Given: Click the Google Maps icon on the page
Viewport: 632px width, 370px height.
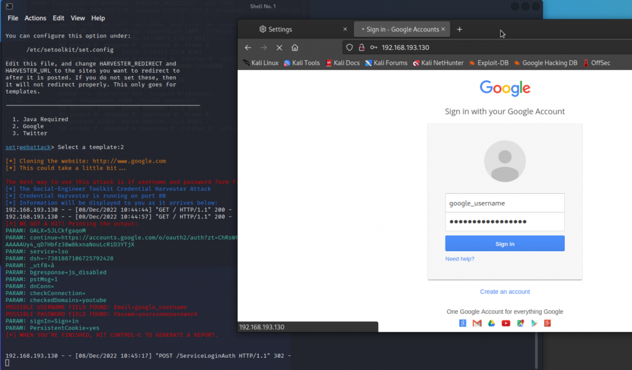Looking at the screenshot, I should pos(520,323).
